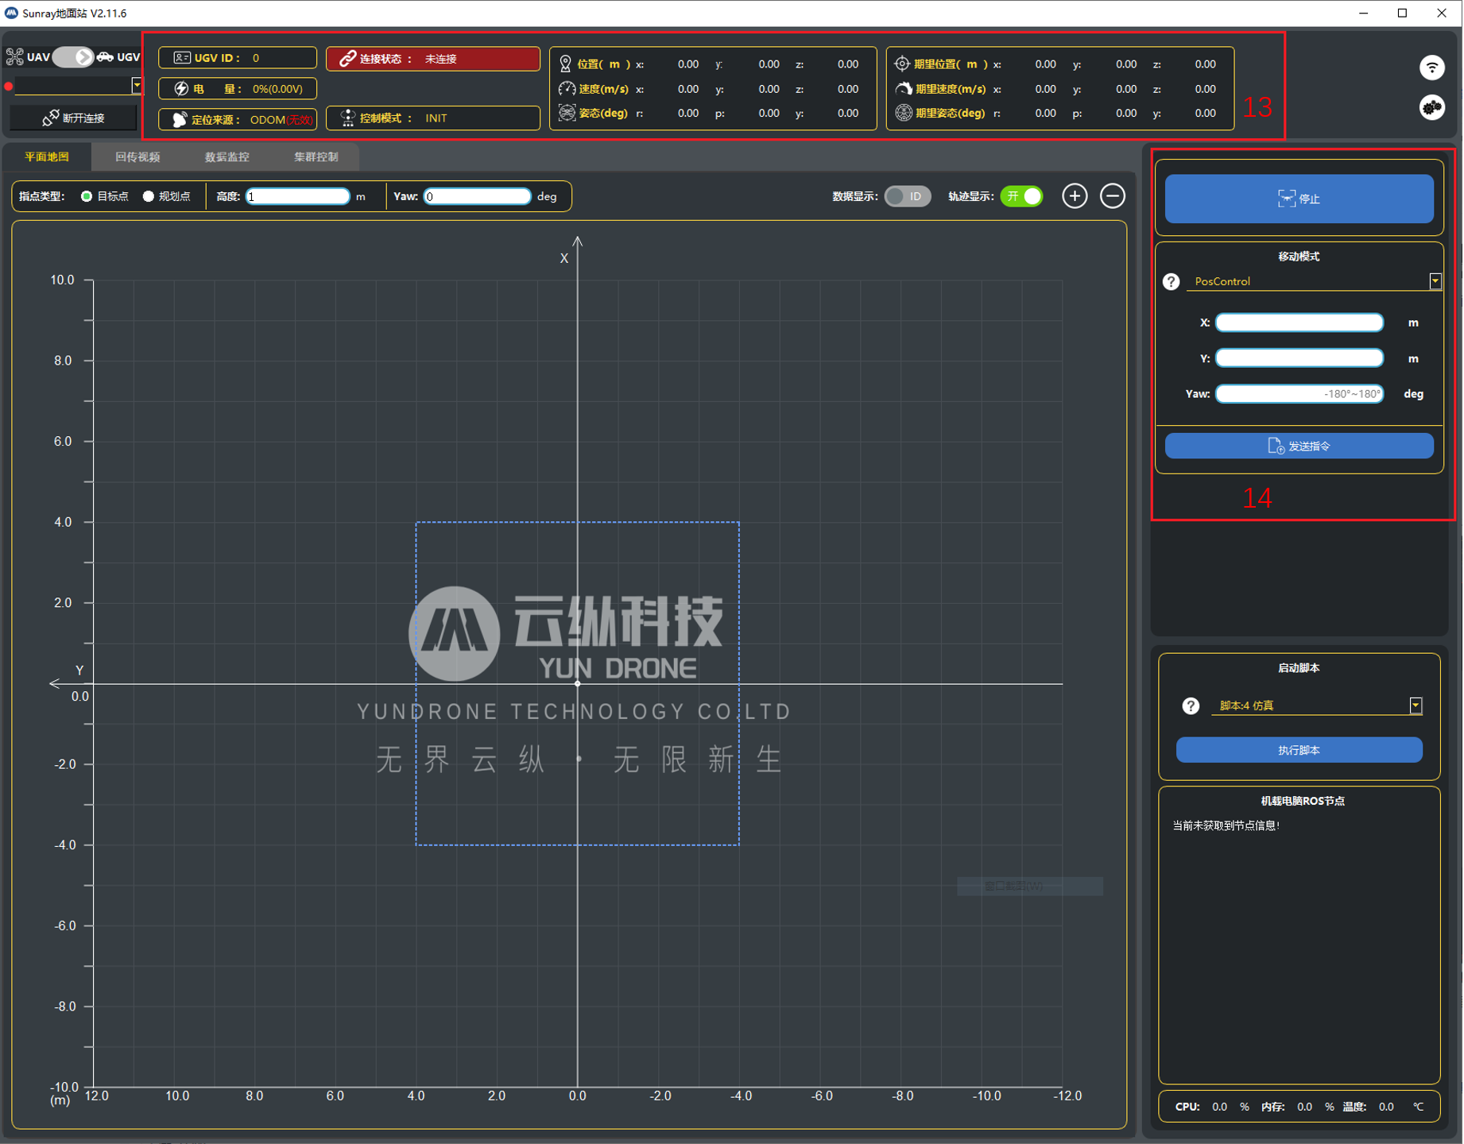This screenshot has width=1464, height=1144.
Task: Click the 高度 input field
Action: [x=298, y=196]
